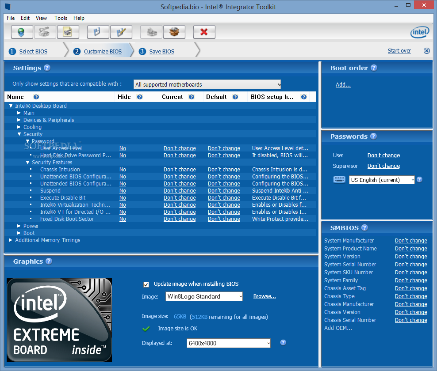
Task: Click Don't change for System Manufacturer
Action: (411, 240)
